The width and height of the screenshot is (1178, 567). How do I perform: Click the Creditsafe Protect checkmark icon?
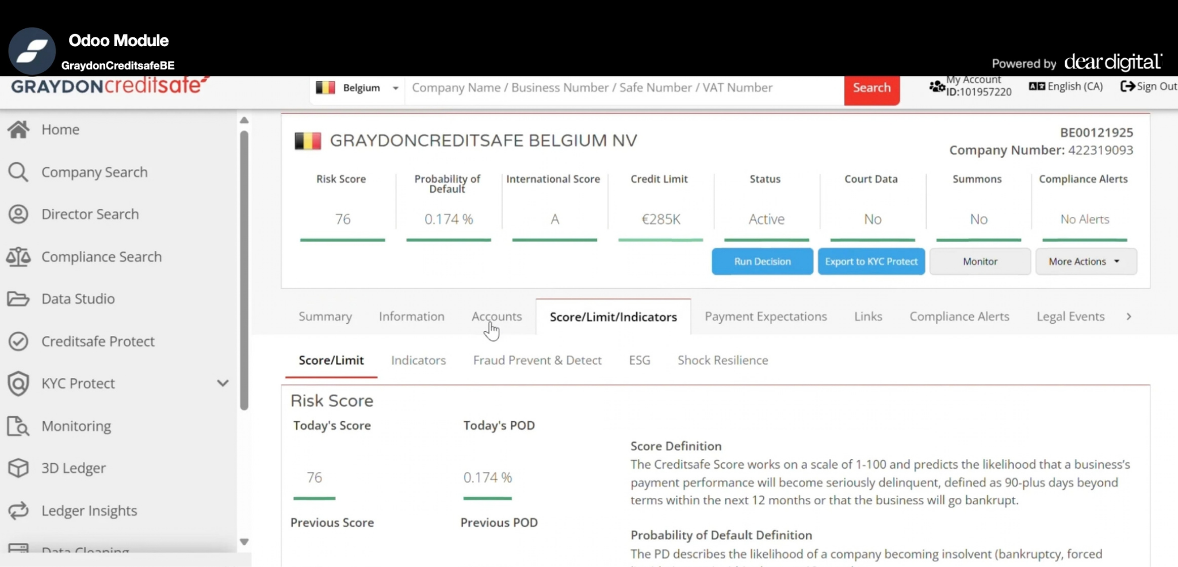18,341
